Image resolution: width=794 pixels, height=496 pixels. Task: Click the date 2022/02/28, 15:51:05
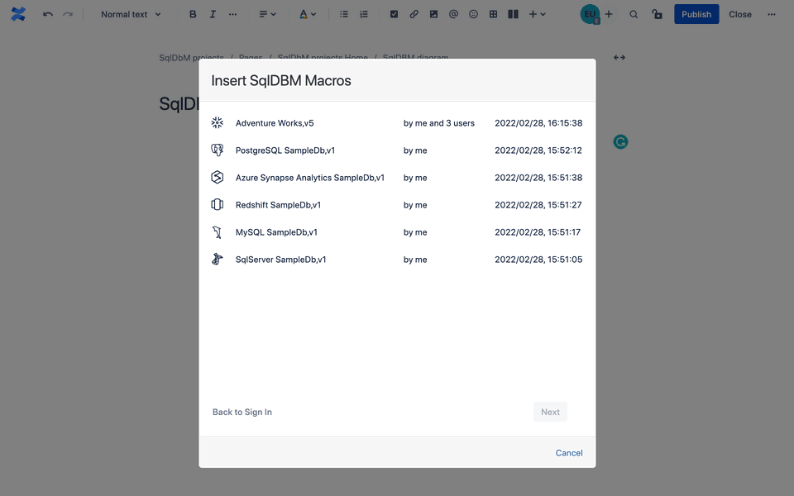click(538, 260)
